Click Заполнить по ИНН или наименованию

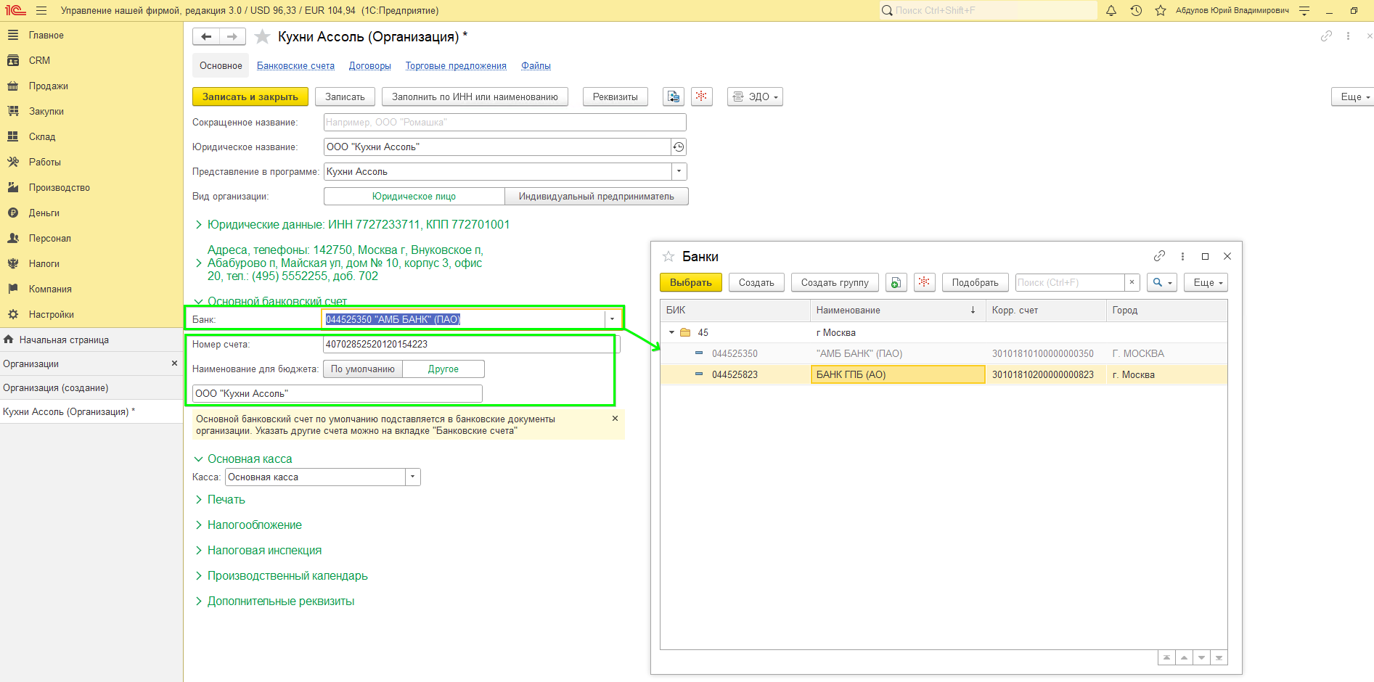[x=475, y=96]
